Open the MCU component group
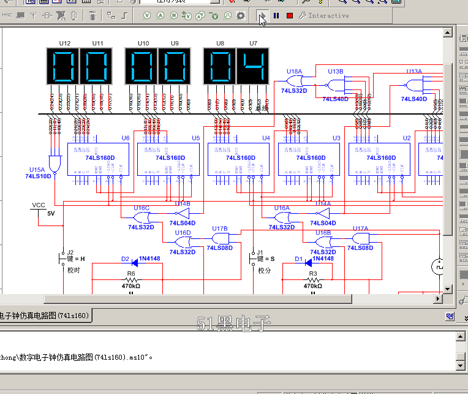 click(x=93, y=15)
